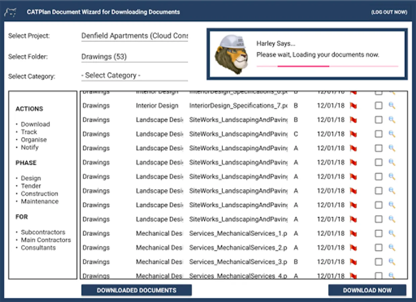
Task: Click the ACTIONS heading
Action: tap(29, 109)
